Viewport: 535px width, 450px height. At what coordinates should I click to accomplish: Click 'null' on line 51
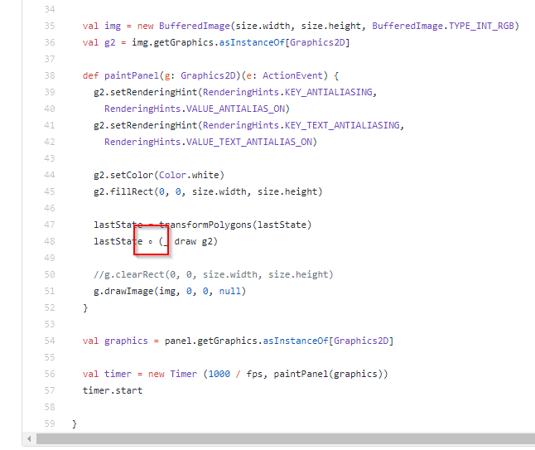click(x=230, y=291)
